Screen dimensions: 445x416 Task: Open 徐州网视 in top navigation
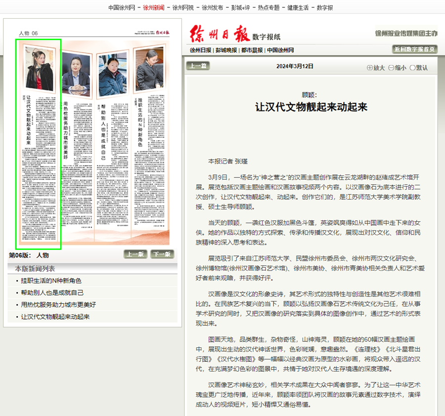tap(183, 7)
